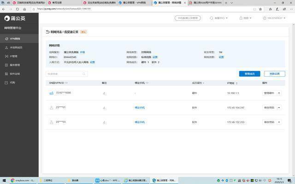Click the router icon of member 7216****0006
The image size is (295, 184).
click(51, 93)
